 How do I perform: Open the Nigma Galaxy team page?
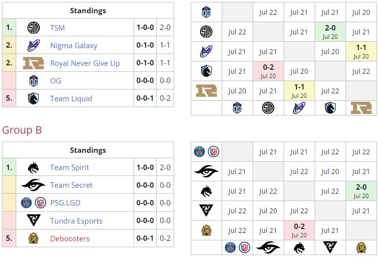coord(74,46)
